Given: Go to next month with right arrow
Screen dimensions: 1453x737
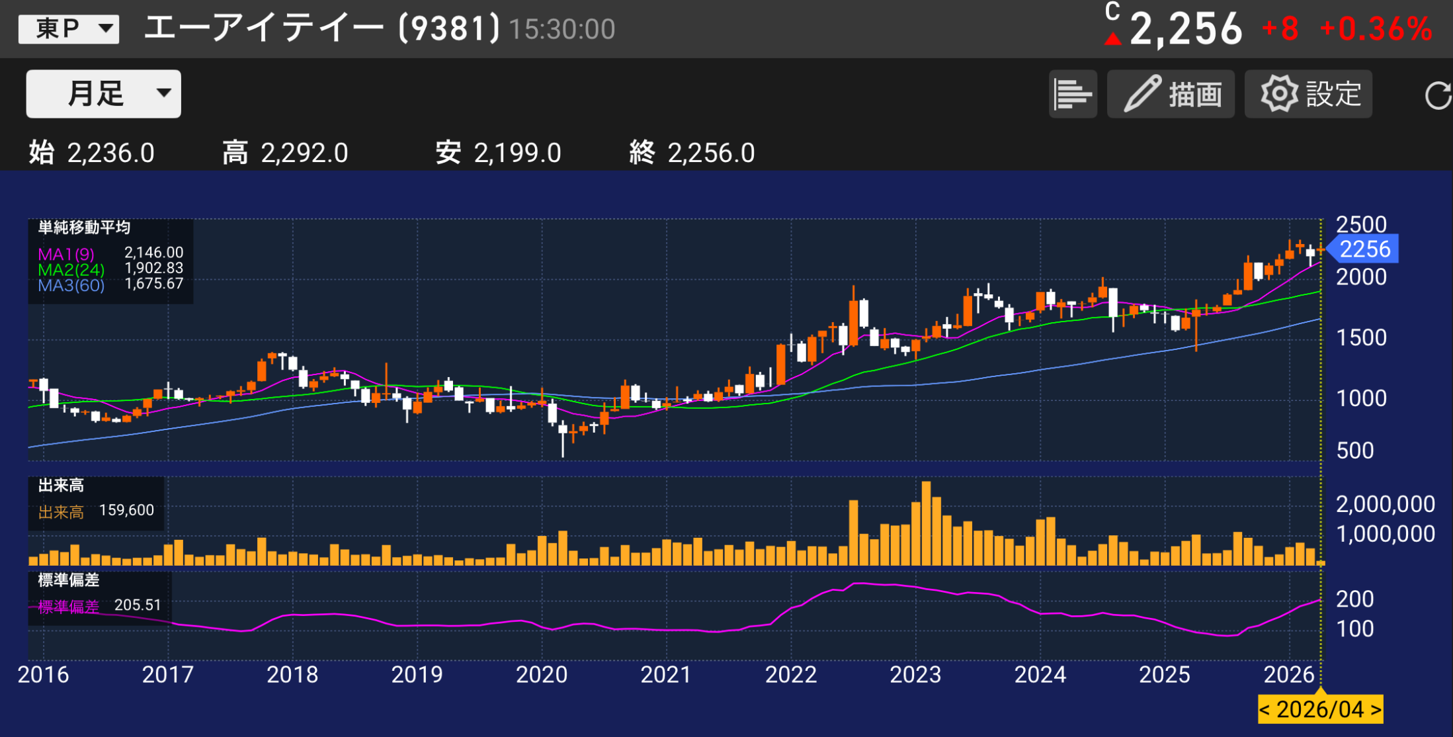Looking at the screenshot, I should (x=1376, y=710).
